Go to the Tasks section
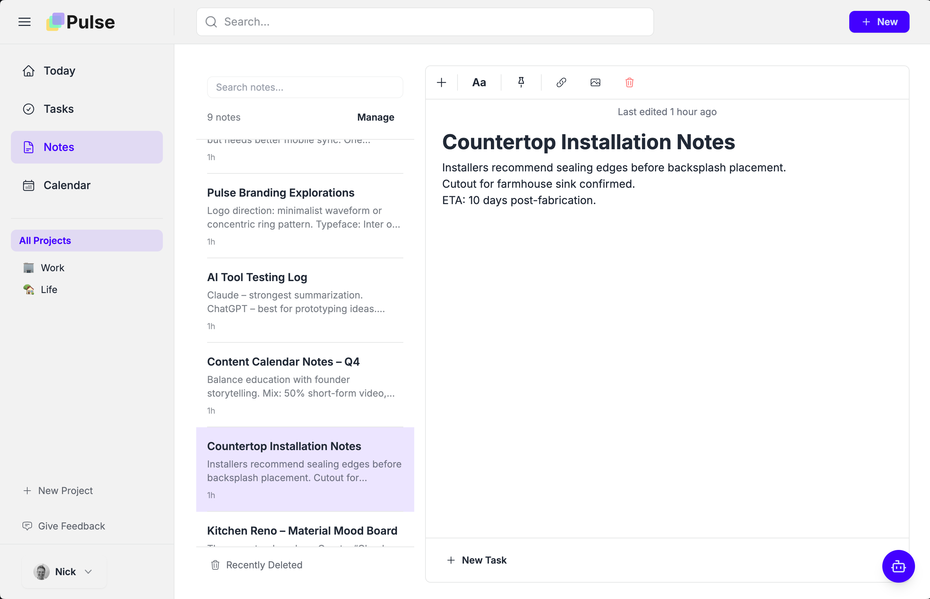The image size is (930, 599). [x=58, y=109]
